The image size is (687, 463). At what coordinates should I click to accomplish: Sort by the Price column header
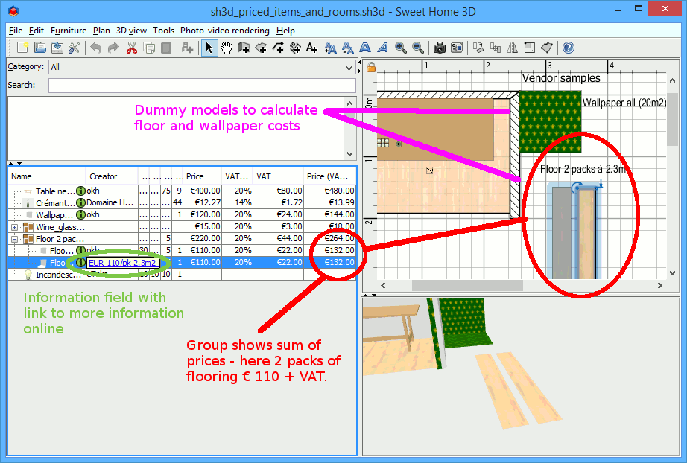pyautogui.click(x=202, y=176)
